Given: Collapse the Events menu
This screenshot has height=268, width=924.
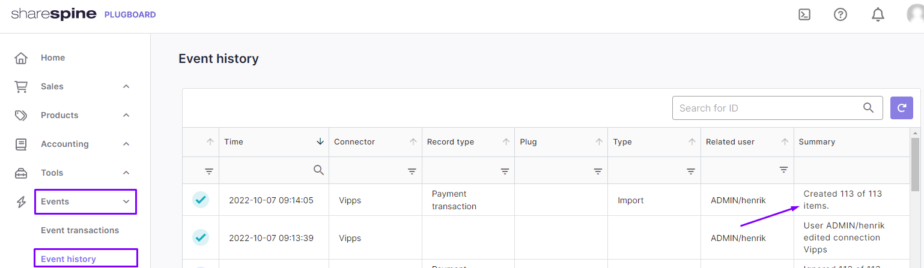Looking at the screenshot, I should tap(126, 201).
